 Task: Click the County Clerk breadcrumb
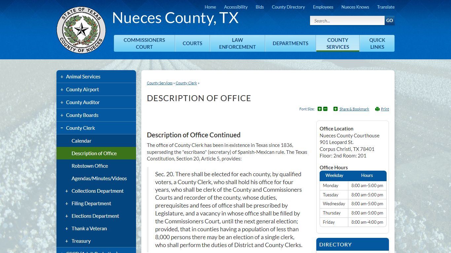click(x=186, y=83)
